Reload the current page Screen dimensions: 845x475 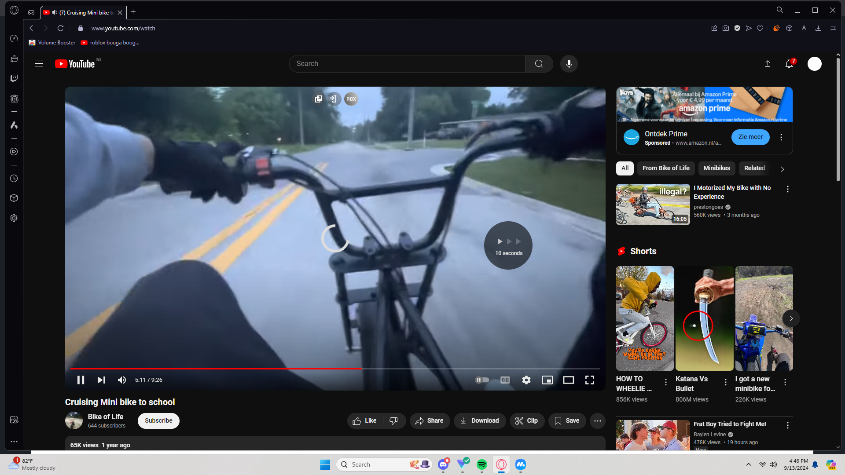coord(61,28)
